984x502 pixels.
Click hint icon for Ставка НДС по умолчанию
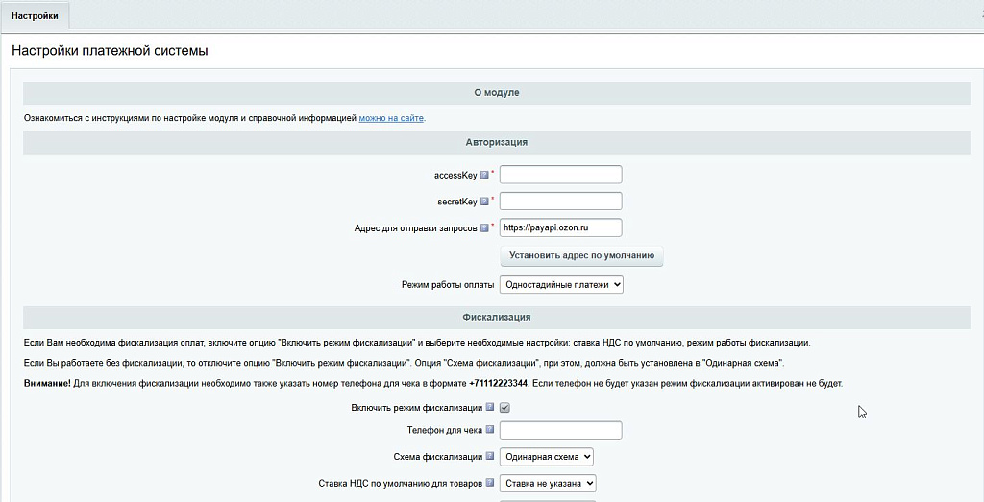[489, 484]
